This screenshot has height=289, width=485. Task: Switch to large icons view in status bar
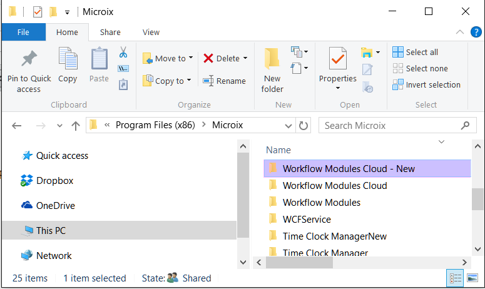(x=473, y=278)
